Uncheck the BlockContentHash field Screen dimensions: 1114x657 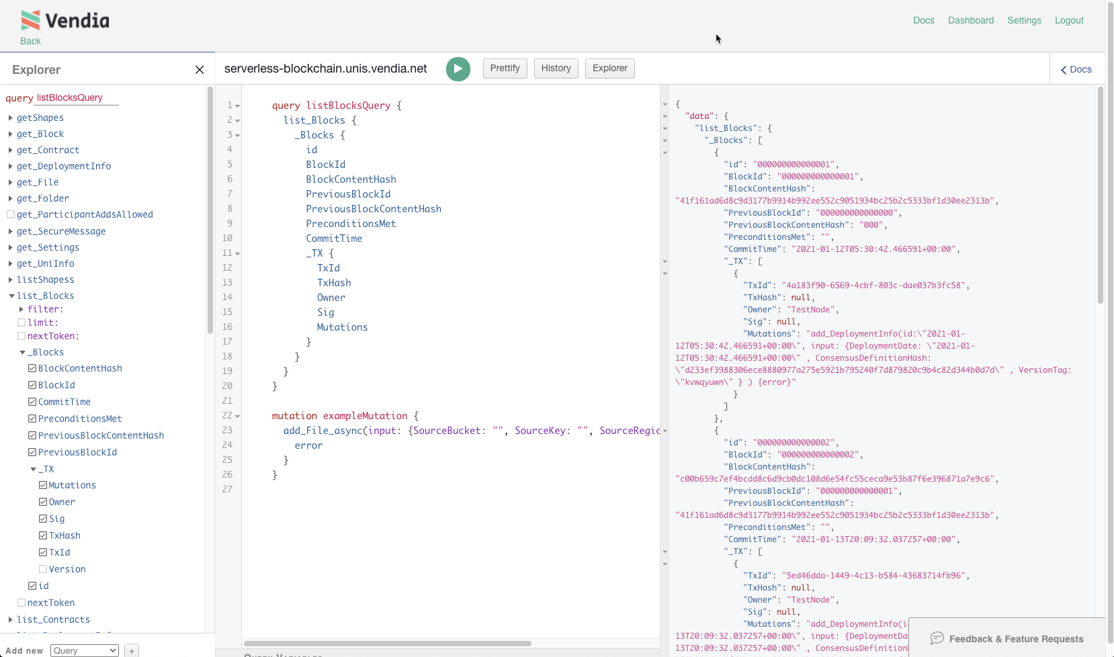click(x=32, y=368)
